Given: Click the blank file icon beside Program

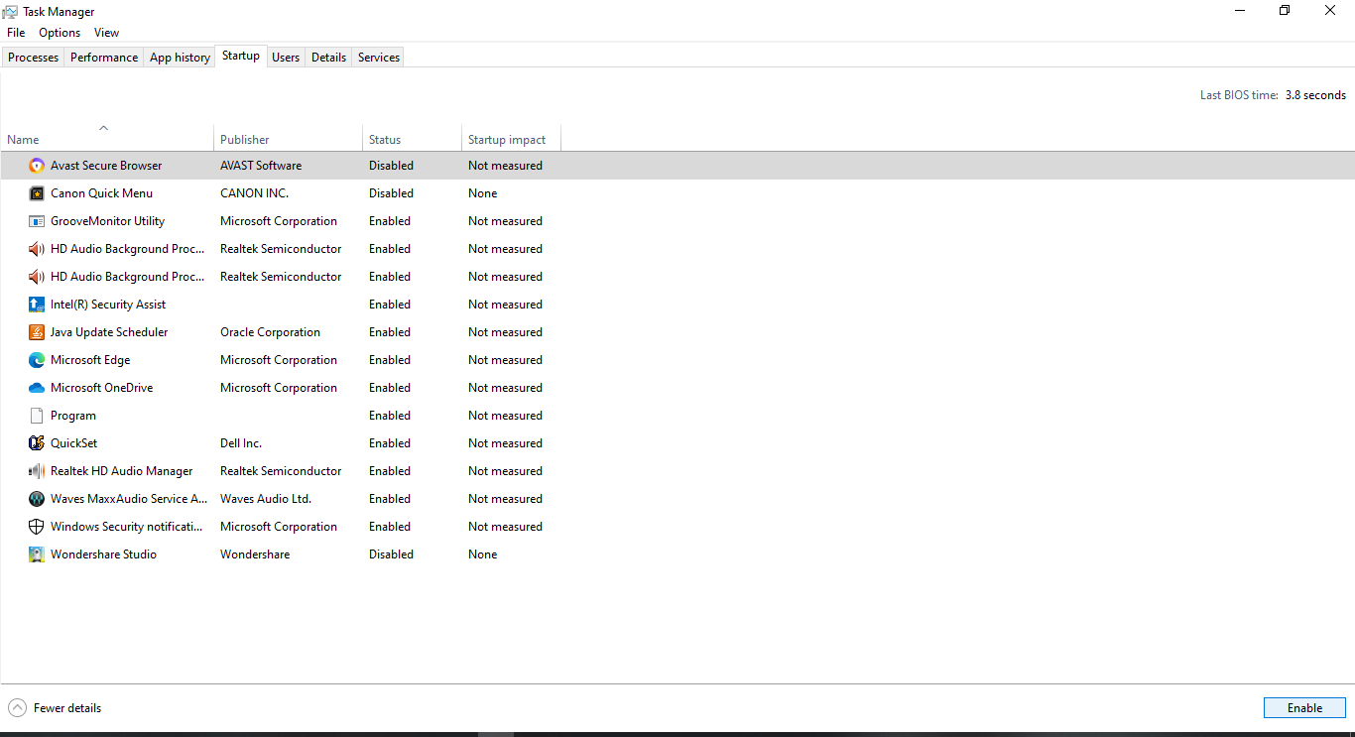Looking at the screenshot, I should pyautogui.click(x=37, y=416).
